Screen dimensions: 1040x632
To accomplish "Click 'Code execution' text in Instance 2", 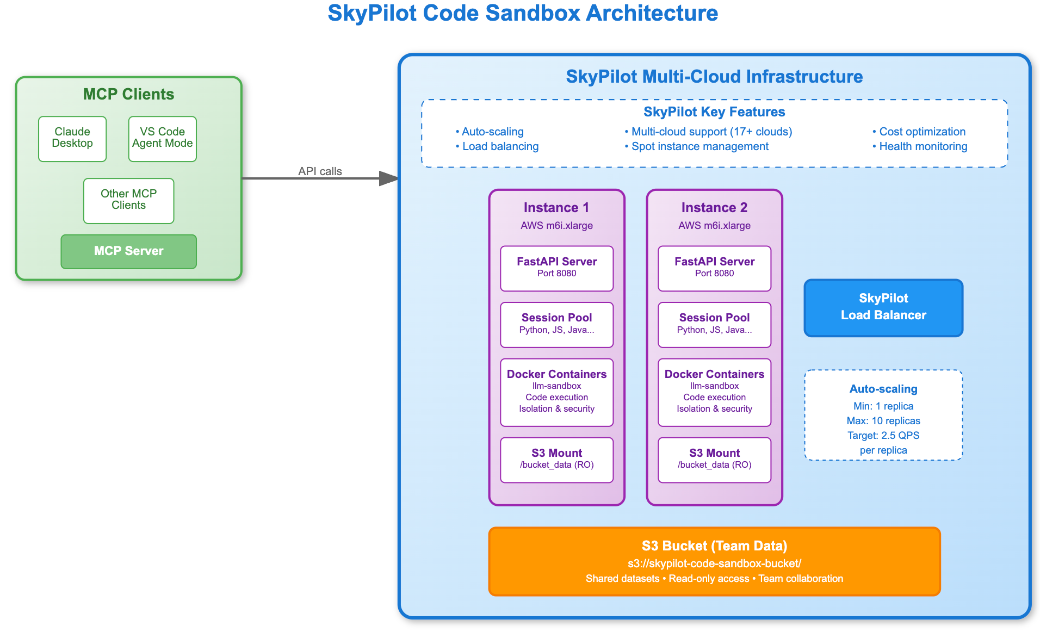I will 714,398.
